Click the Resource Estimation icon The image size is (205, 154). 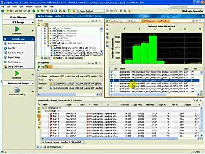[x=6, y=44]
